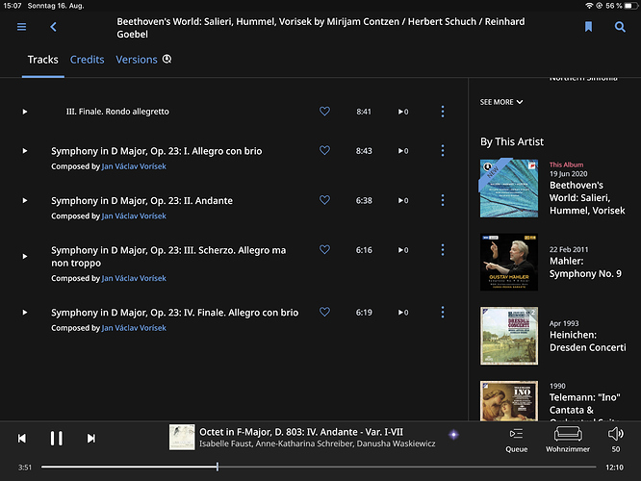Heart the III. Scherzo track
641x481 pixels.
pos(324,249)
